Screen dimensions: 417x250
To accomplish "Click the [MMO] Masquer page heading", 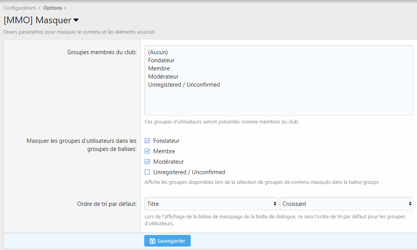I will 37,20.
